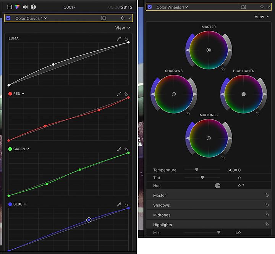Click keyframe diamond in Color Curves 1 header
Image resolution: width=275 pixels, height=254 pixels.
(x=123, y=18)
